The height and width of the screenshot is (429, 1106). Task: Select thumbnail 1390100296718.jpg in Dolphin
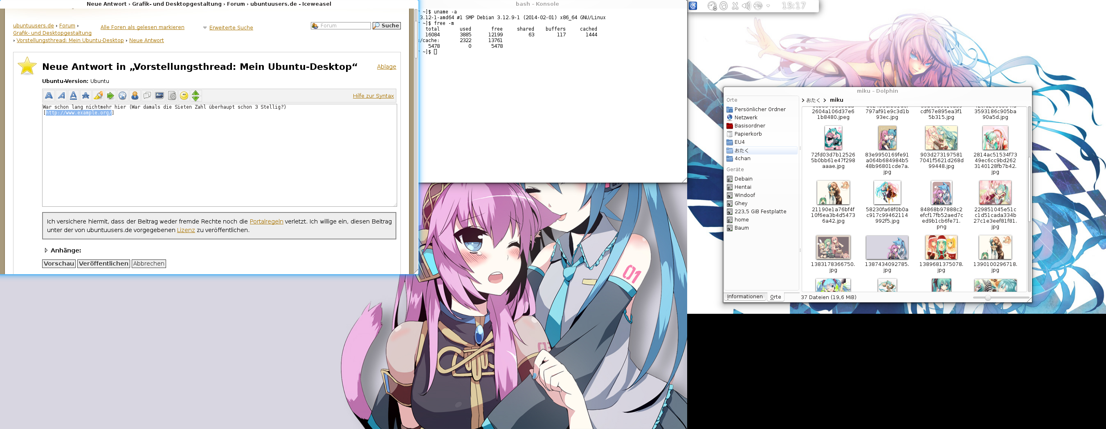[995, 248]
